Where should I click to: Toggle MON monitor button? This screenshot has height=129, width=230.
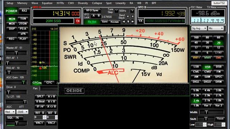coord(12,19)
